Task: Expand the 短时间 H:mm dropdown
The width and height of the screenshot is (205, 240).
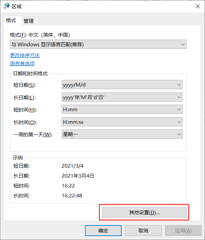Action: pos(122,110)
